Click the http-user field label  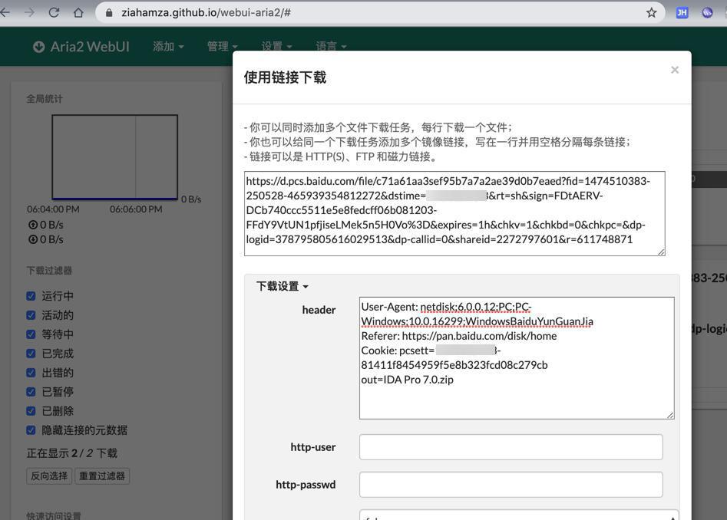pyautogui.click(x=313, y=447)
